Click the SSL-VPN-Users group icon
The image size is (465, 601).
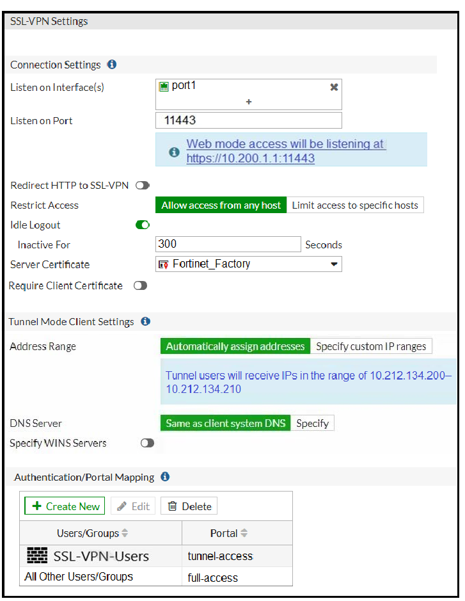37,556
